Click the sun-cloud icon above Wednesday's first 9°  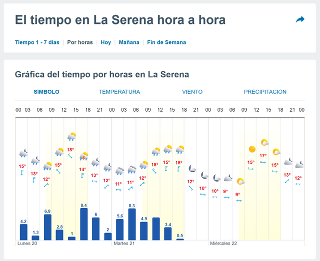point(240,181)
